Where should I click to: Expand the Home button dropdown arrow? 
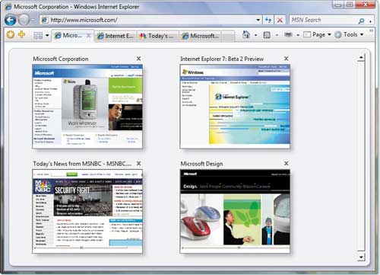tap(256, 35)
